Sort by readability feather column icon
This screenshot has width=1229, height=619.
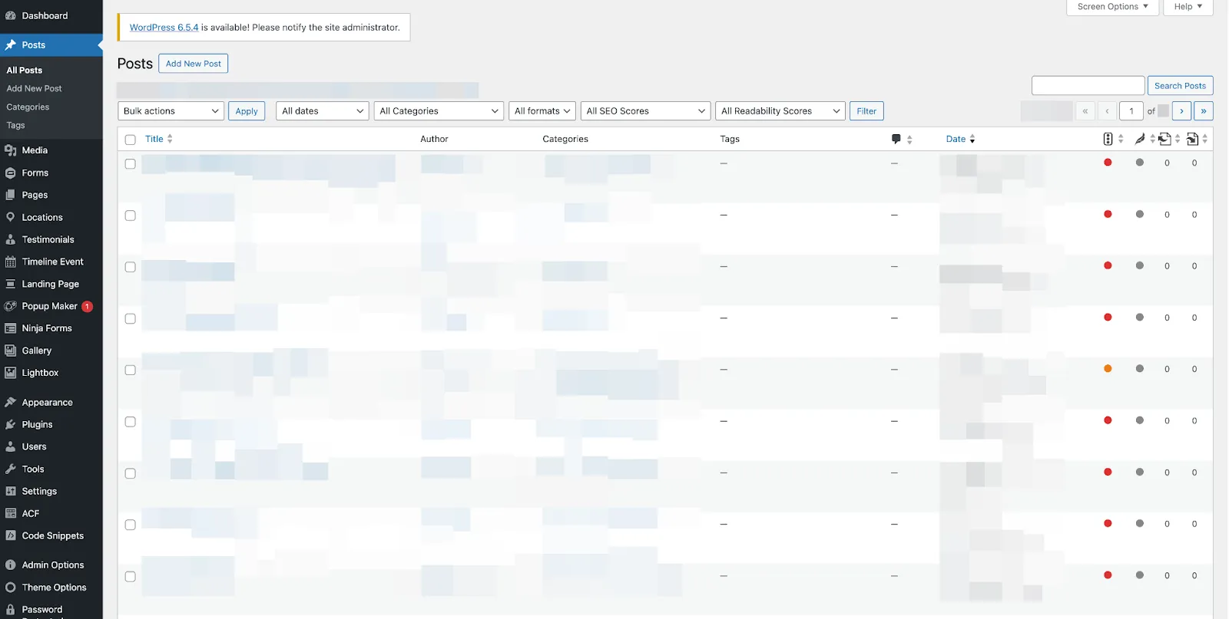1140,139
